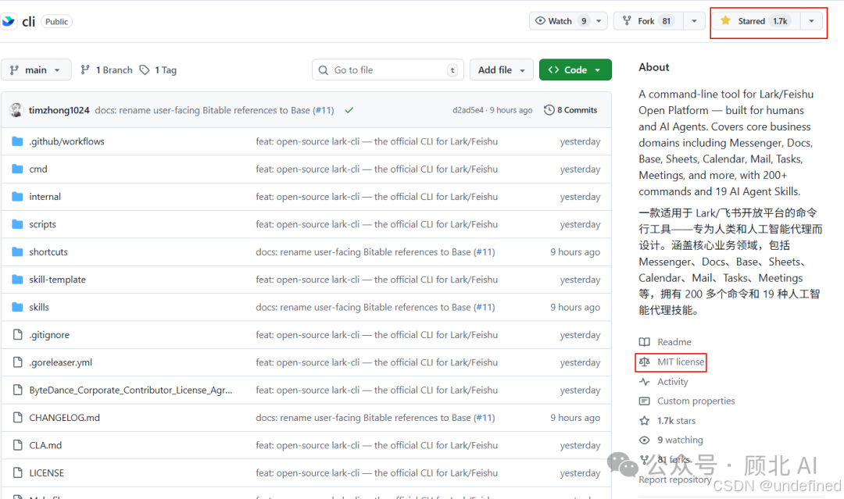Click the folder icon for scripts
This screenshot has height=499, width=844.
17,224
